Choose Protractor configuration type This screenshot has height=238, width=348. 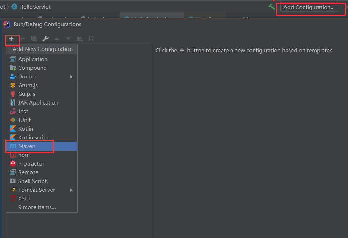(x=42, y=164)
